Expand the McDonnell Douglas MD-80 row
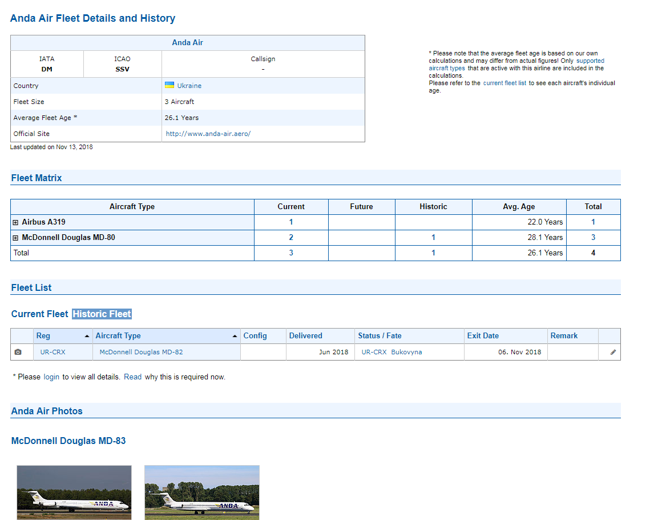Image resolution: width=666 pixels, height=520 pixels. click(x=15, y=238)
